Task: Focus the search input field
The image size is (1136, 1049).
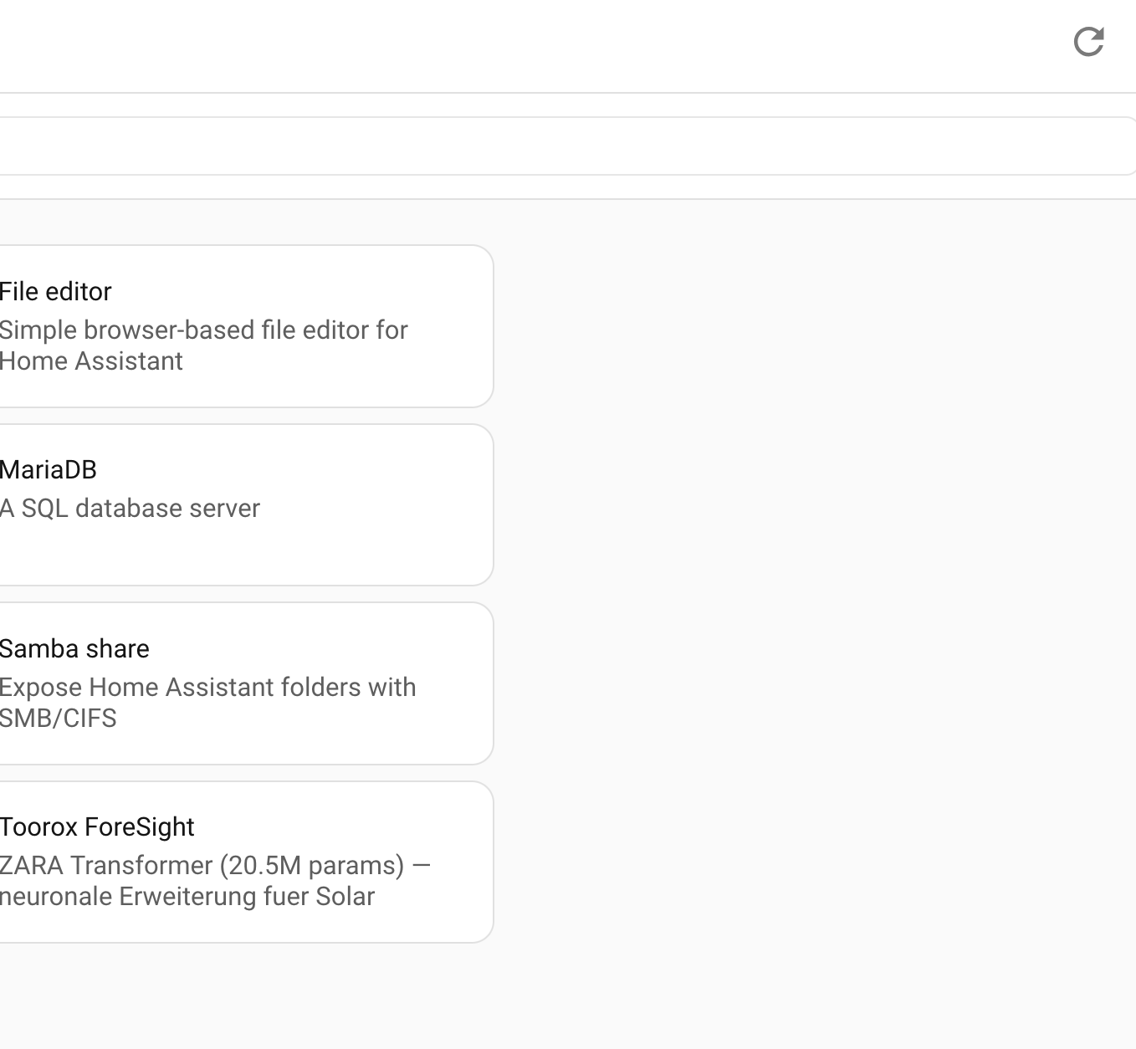Action: click(x=560, y=146)
